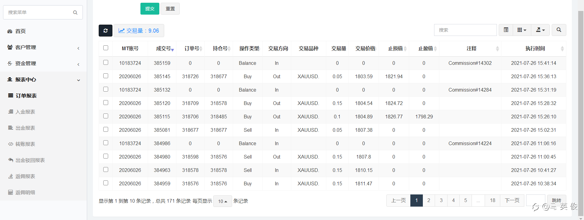
Task: Sort table by 成交号 column
Action: click(x=162, y=49)
